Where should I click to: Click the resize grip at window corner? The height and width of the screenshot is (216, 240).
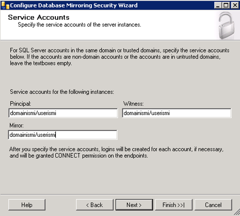click(x=236, y=212)
